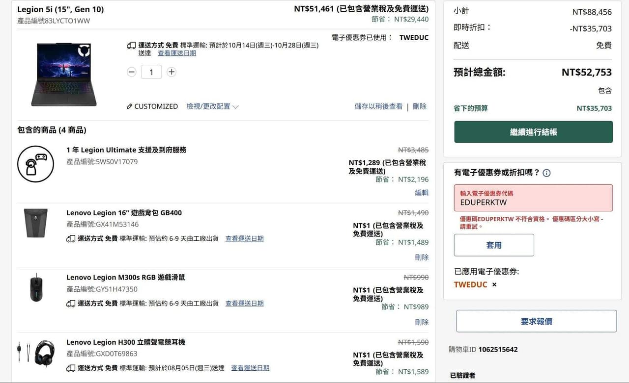Click the Legion 5i 節省 NT$29,440 text
Viewport: 629px width, 383px height.
[400, 20]
